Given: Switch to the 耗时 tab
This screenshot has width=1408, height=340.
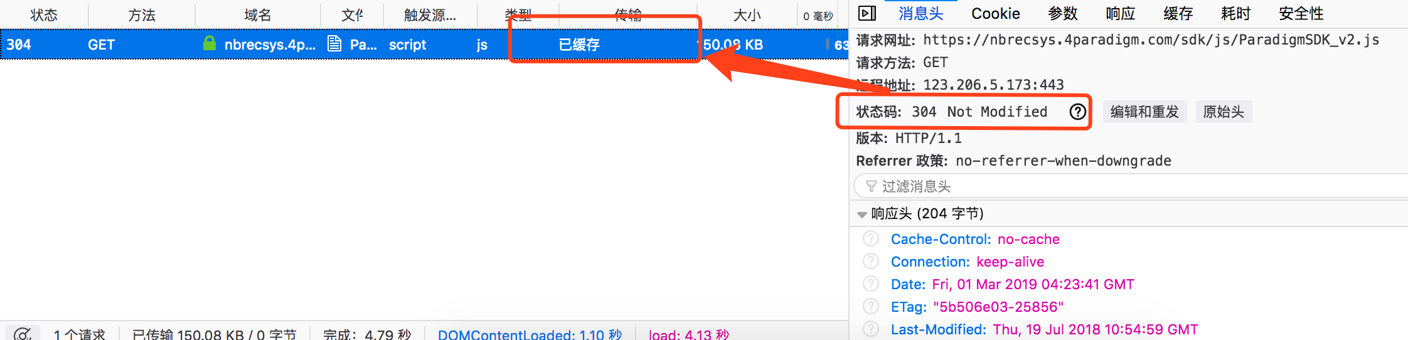Looking at the screenshot, I should click(1236, 13).
